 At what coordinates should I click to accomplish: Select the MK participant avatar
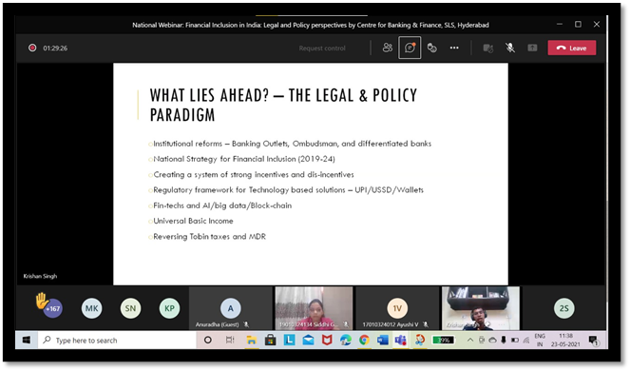pyautogui.click(x=91, y=308)
